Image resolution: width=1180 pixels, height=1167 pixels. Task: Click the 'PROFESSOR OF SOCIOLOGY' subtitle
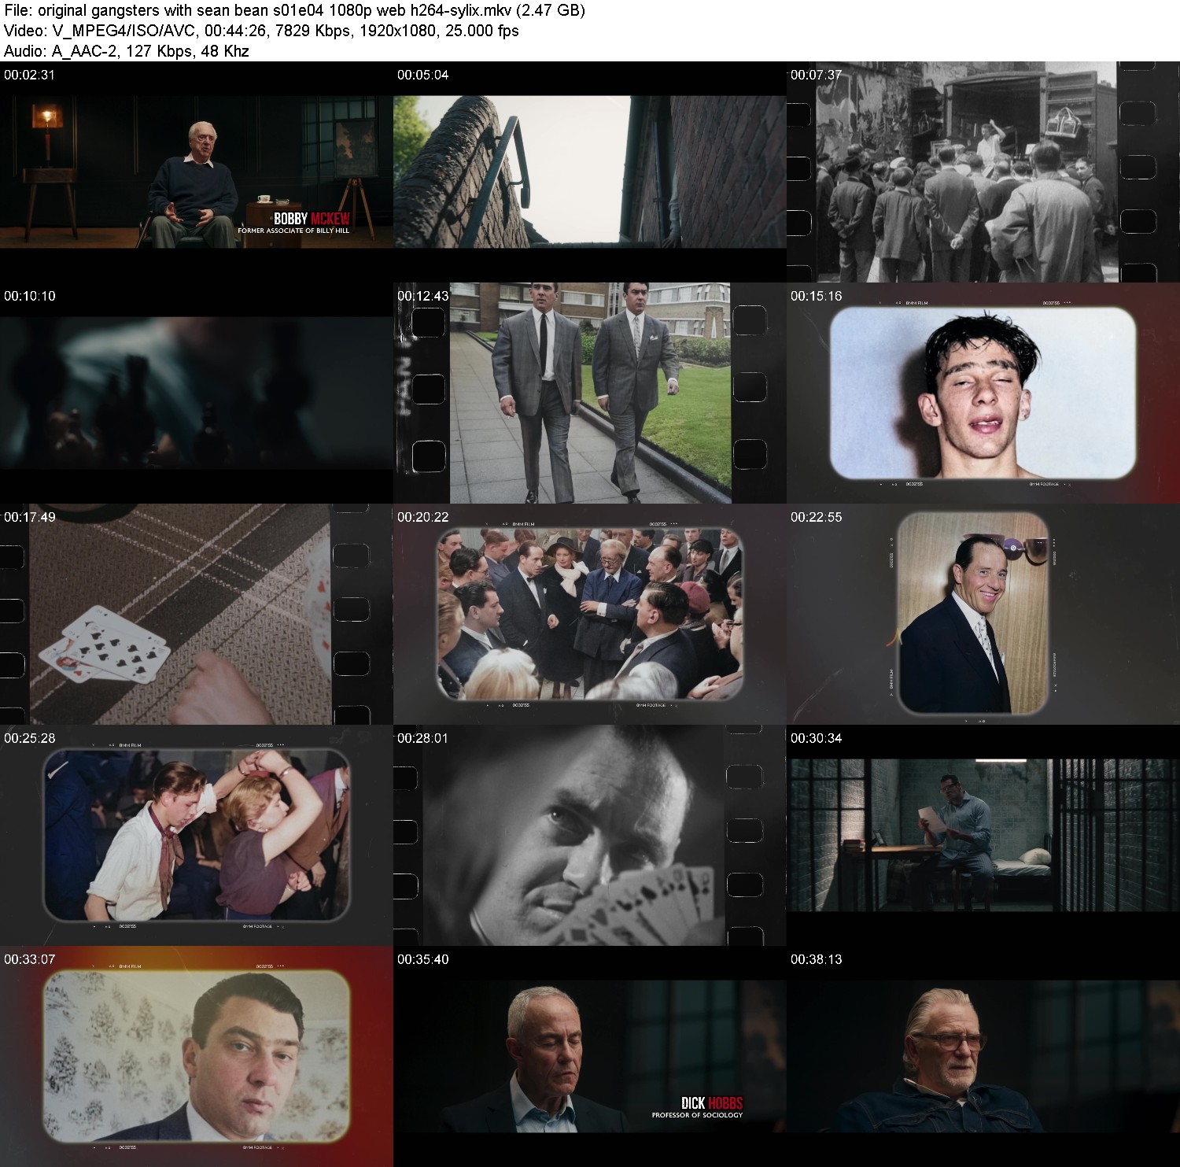click(x=697, y=1115)
